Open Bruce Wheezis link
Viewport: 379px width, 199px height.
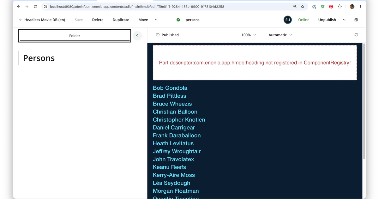tap(172, 104)
